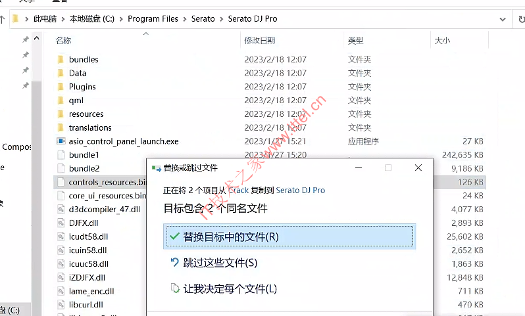Click the 25,602 KB size of icudt58.dll
This screenshot has height=316, width=525.
coord(464,237)
